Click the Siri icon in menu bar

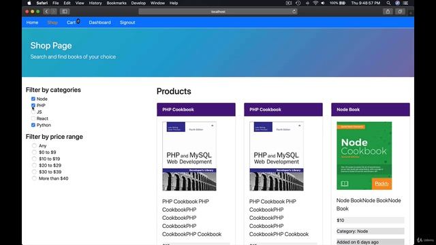[397, 3]
